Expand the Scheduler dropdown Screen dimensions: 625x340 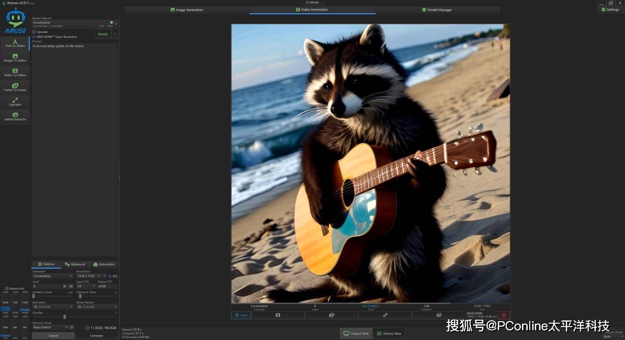53,276
